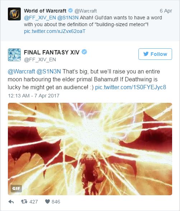Open @S1N3N mention in Warcraft tweet

click(x=68, y=18)
